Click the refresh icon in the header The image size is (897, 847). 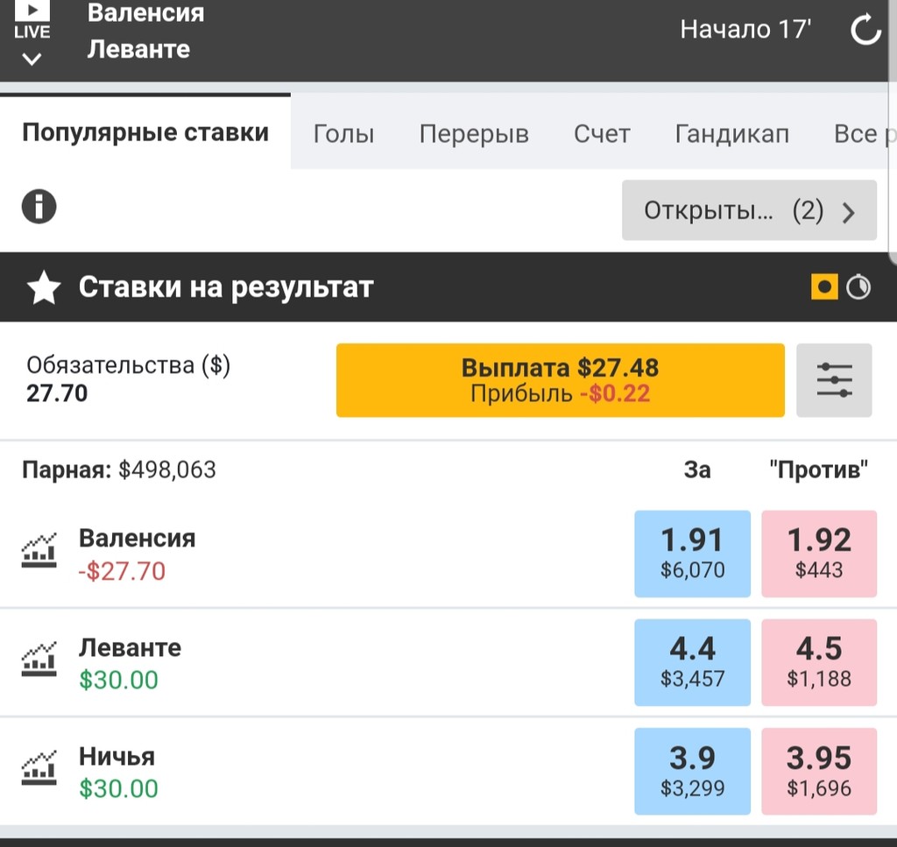[x=865, y=30]
